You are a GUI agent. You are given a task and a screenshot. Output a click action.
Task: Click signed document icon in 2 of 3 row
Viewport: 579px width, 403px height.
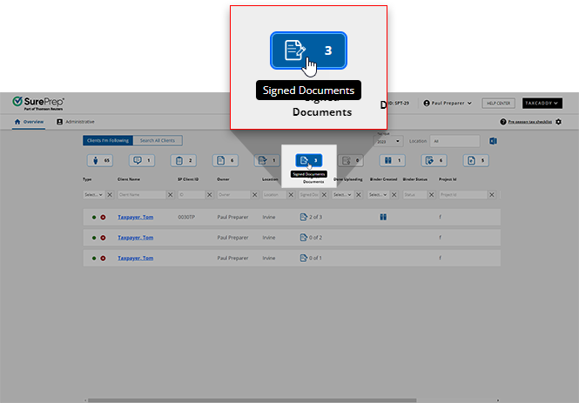click(304, 217)
